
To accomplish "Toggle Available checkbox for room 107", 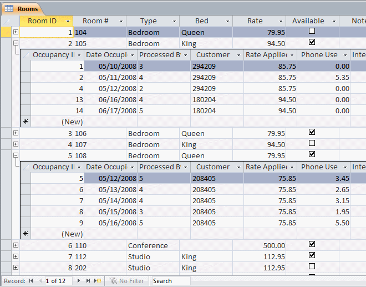I will (x=312, y=143).
